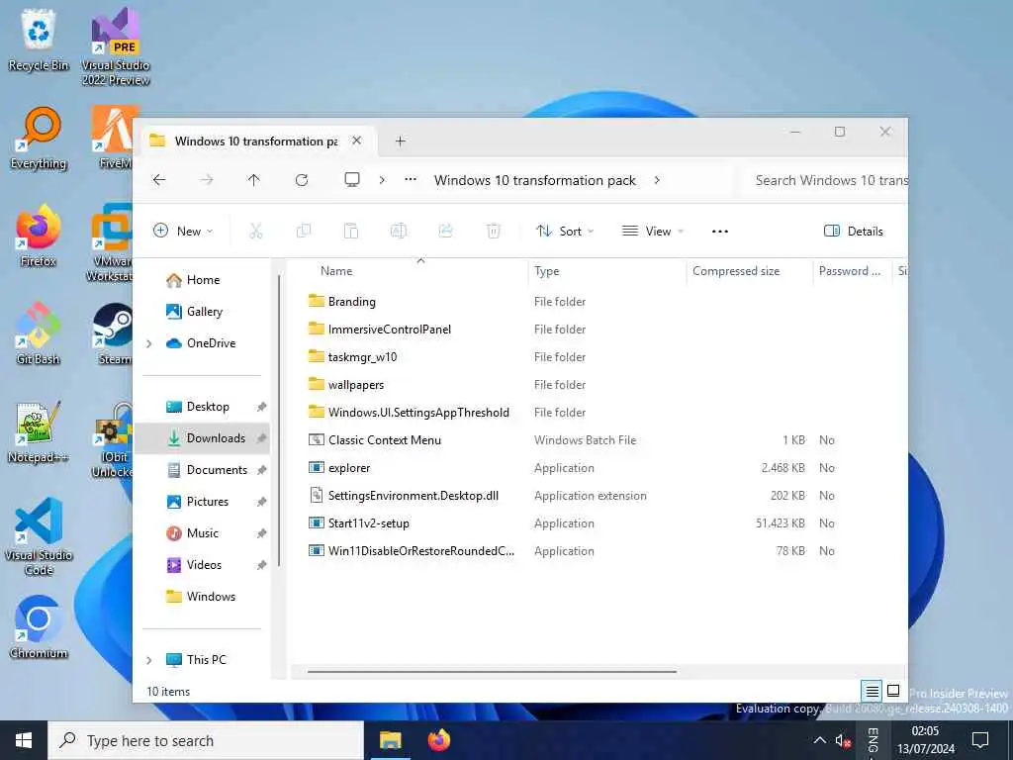Toggle the Details pane button
The height and width of the screenshot is (760, 1013).
point(853,232)
